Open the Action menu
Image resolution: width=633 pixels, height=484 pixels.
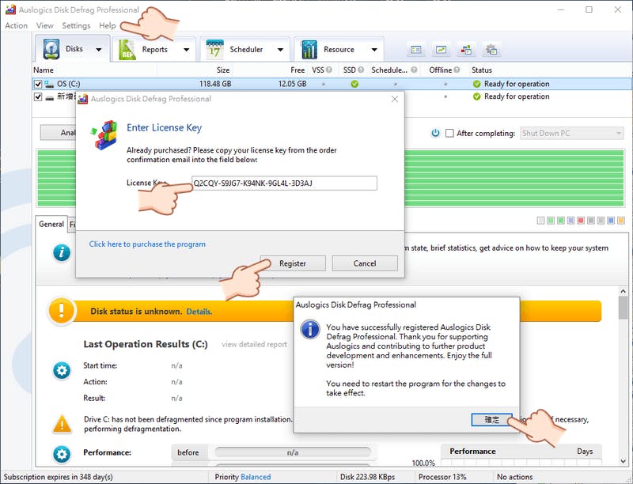click(16, 25)
